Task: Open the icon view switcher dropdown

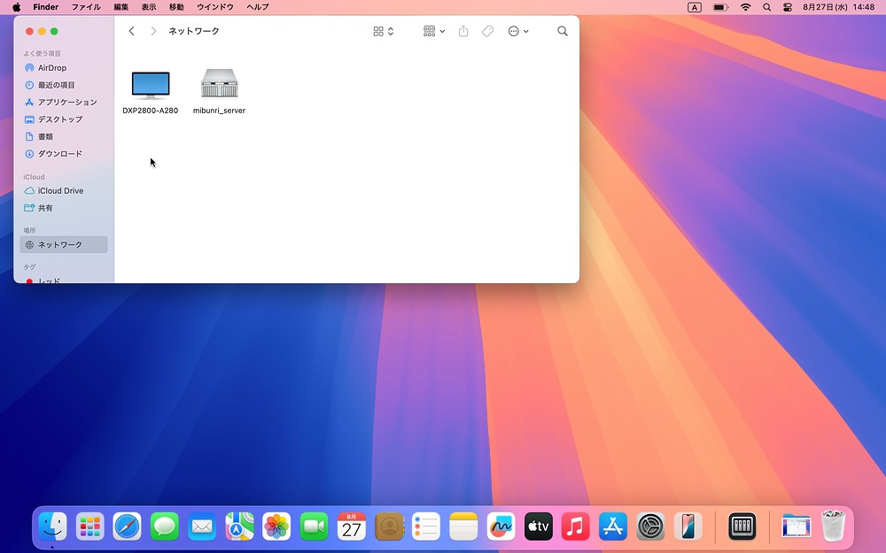Action: pyautogui.click(x=384, y=31)
